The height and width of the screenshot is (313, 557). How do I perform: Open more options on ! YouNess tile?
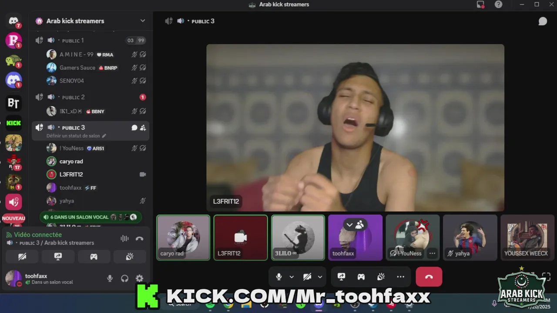(x=432, y=253)
